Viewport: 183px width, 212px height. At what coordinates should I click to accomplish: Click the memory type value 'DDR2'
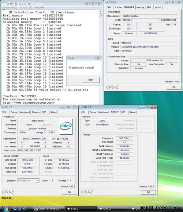click(x=102, y=121)
